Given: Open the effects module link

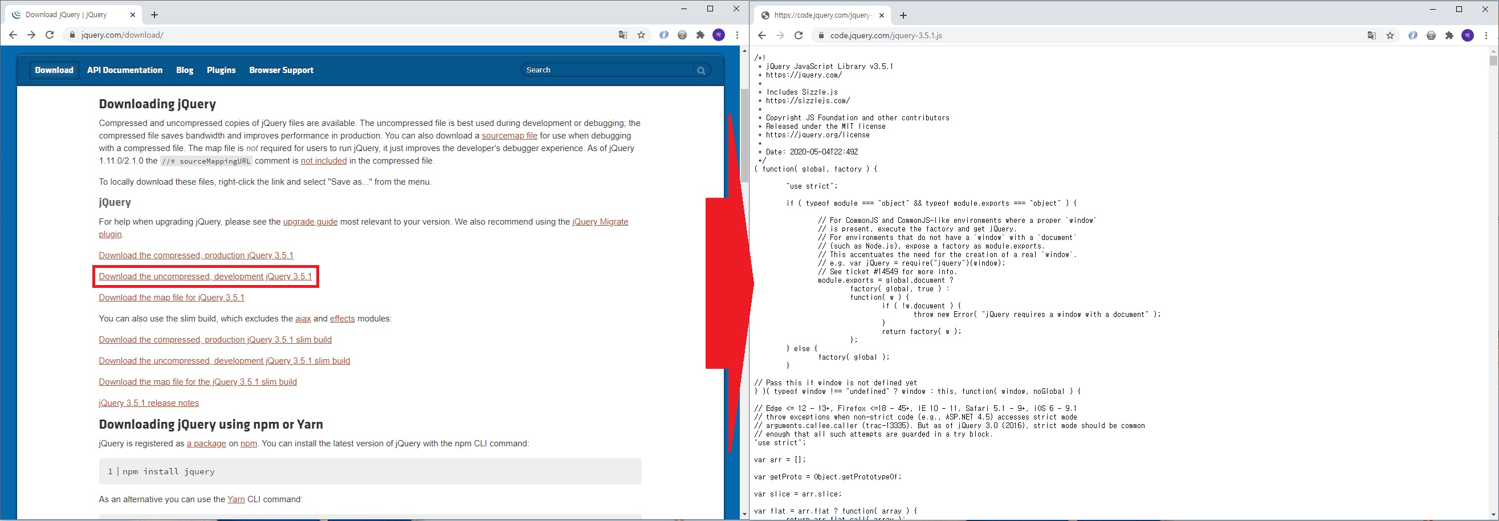Looking at the screenshot, I should tap(342, 319).
